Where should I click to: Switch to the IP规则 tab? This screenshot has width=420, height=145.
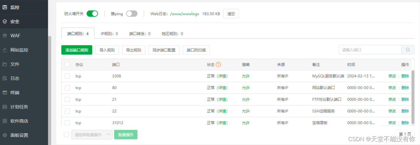[x=109, y=33]
